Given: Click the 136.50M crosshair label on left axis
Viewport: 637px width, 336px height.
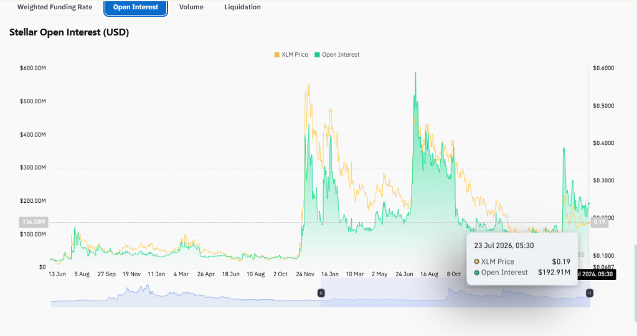Looking at the screenshot, I should 33,222.
